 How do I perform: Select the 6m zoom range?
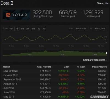33,29
